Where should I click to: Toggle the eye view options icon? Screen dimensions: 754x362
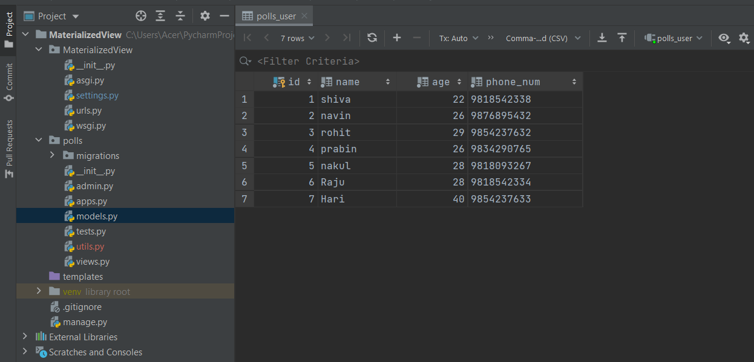point(724,38)
